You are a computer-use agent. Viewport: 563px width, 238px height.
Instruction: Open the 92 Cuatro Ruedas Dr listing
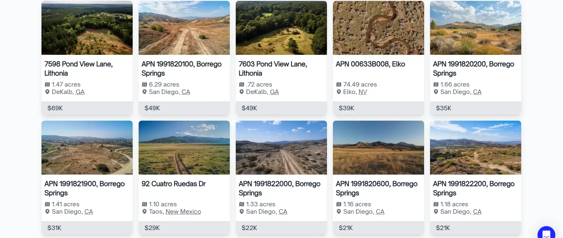point(174,184)
